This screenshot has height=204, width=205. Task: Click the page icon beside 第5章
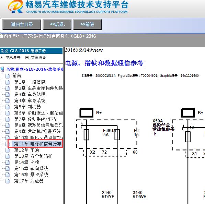coord(8,107)
